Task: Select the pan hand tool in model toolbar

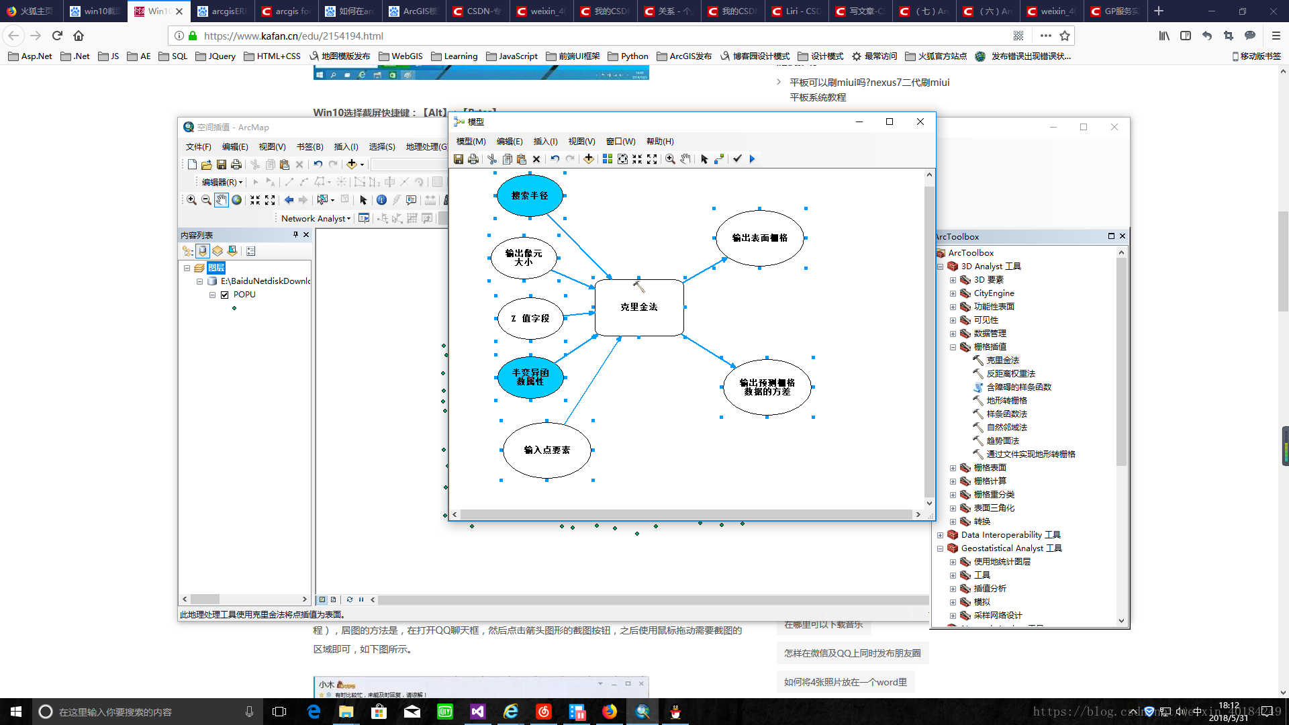Action: 685,159
